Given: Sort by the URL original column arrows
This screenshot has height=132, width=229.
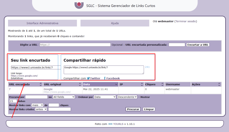Looking at the screenshot, I should tap(79, 84).
